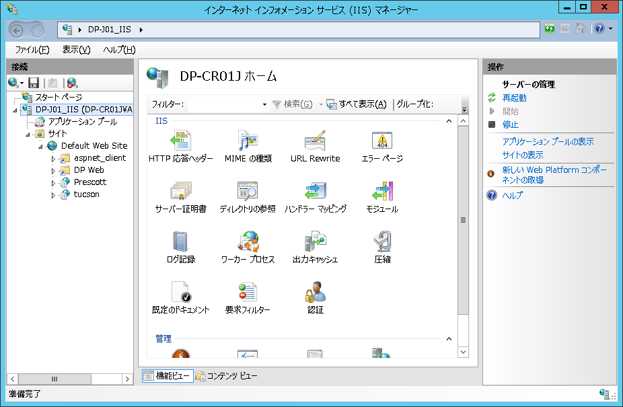The width and height of the screenshot is (623, 407).
Task: Open the 圧縮 feature
Action: coord(382,247)
